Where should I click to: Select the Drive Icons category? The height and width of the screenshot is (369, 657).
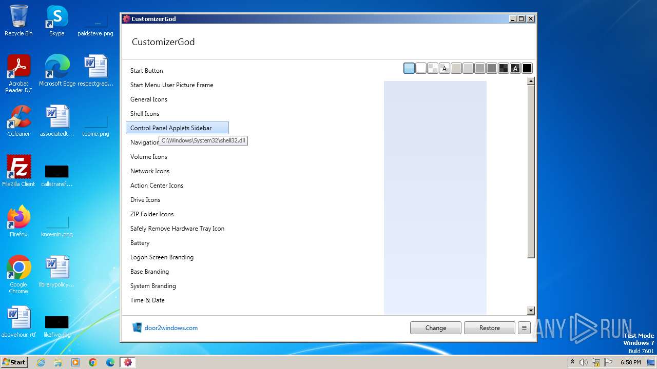coord(177,200)
